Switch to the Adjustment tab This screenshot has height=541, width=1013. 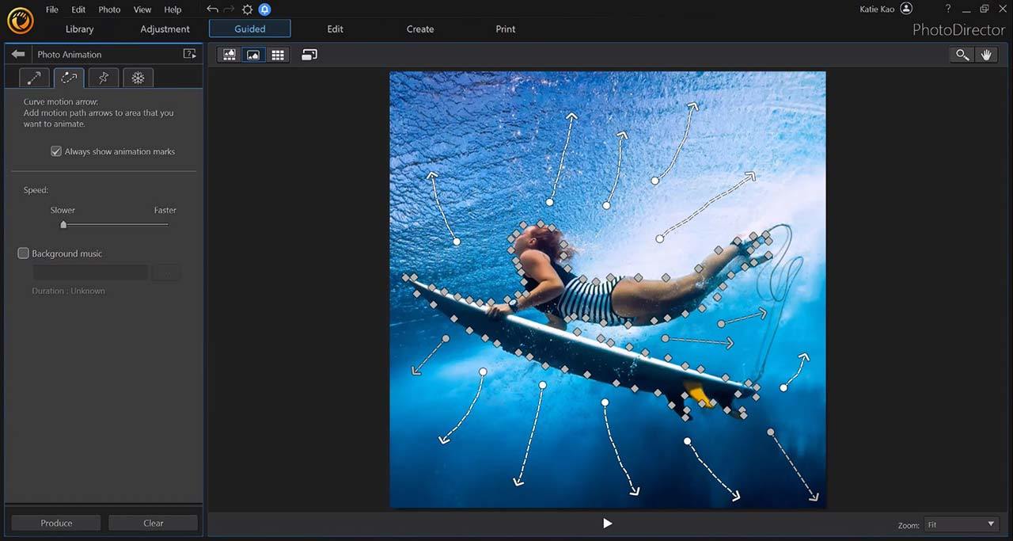click(x=165, y=29)
